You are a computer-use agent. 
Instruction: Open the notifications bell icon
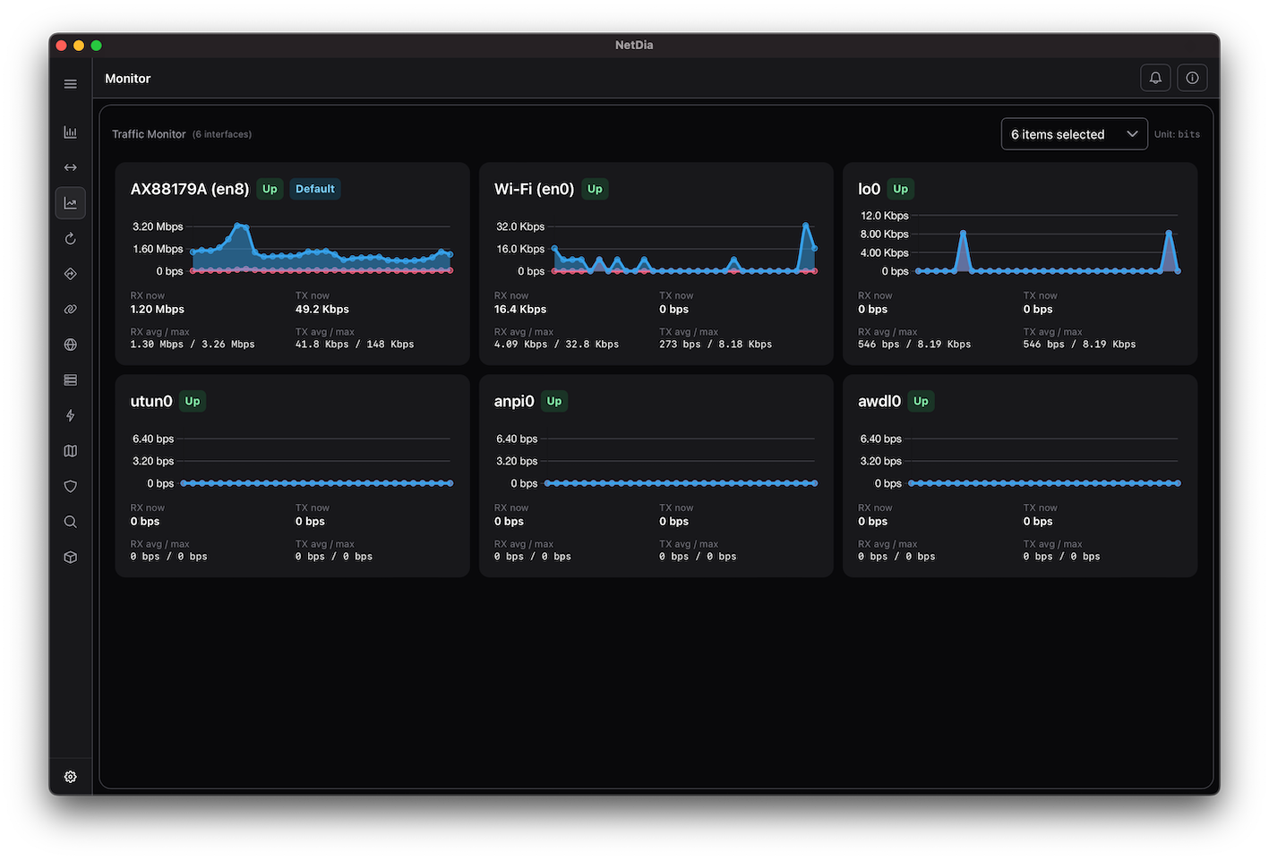(x=1154, y=77)
